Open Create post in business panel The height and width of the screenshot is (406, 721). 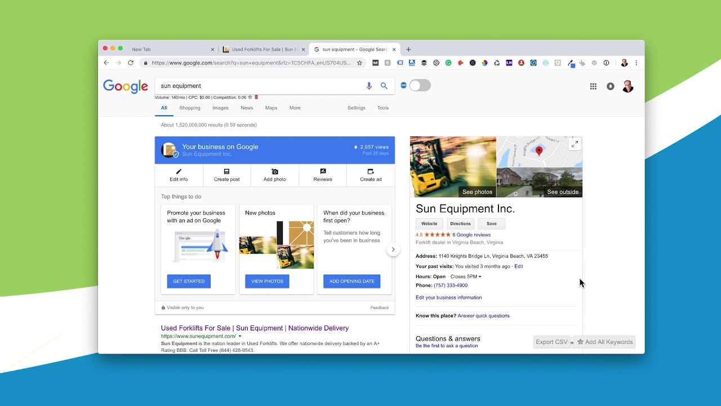pos(226,175)
